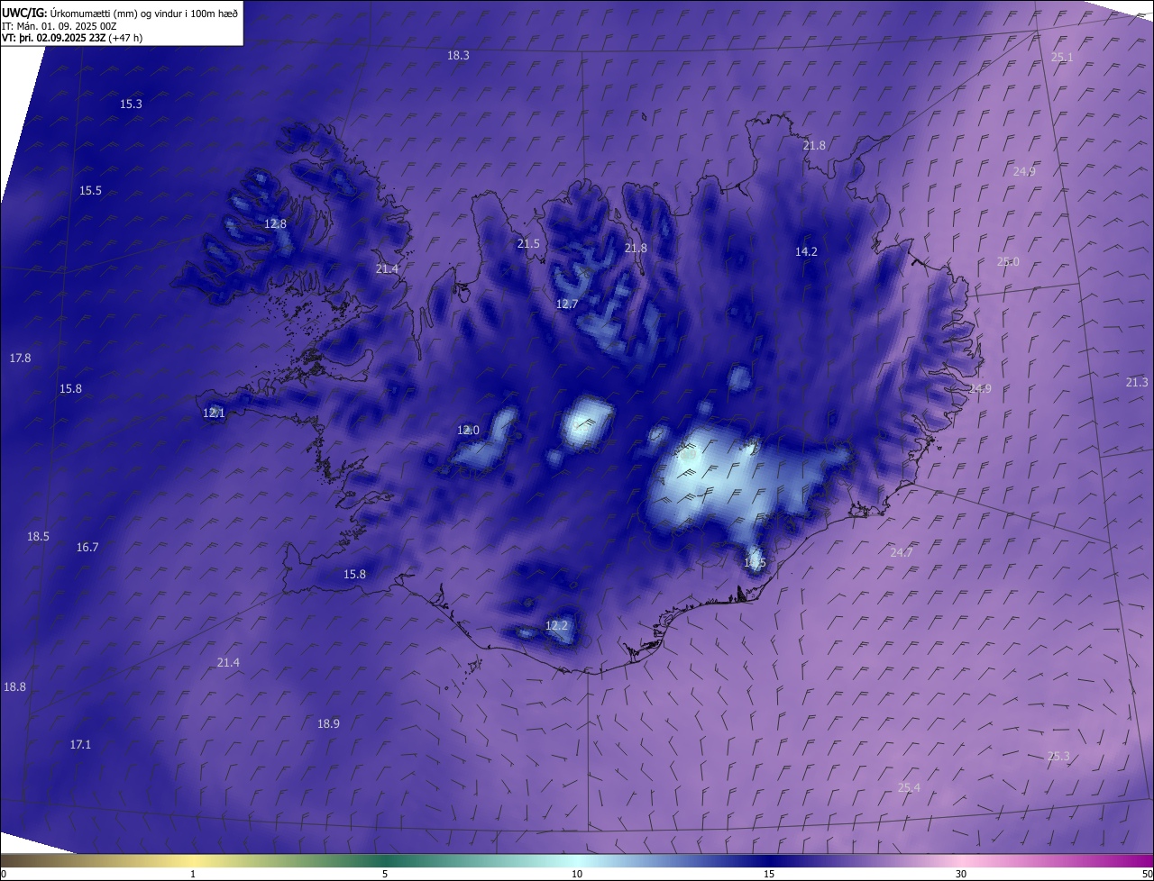Click the 18.3 value on the map
This screenshot has height=881, width=1154.
[x=458, y=55]
